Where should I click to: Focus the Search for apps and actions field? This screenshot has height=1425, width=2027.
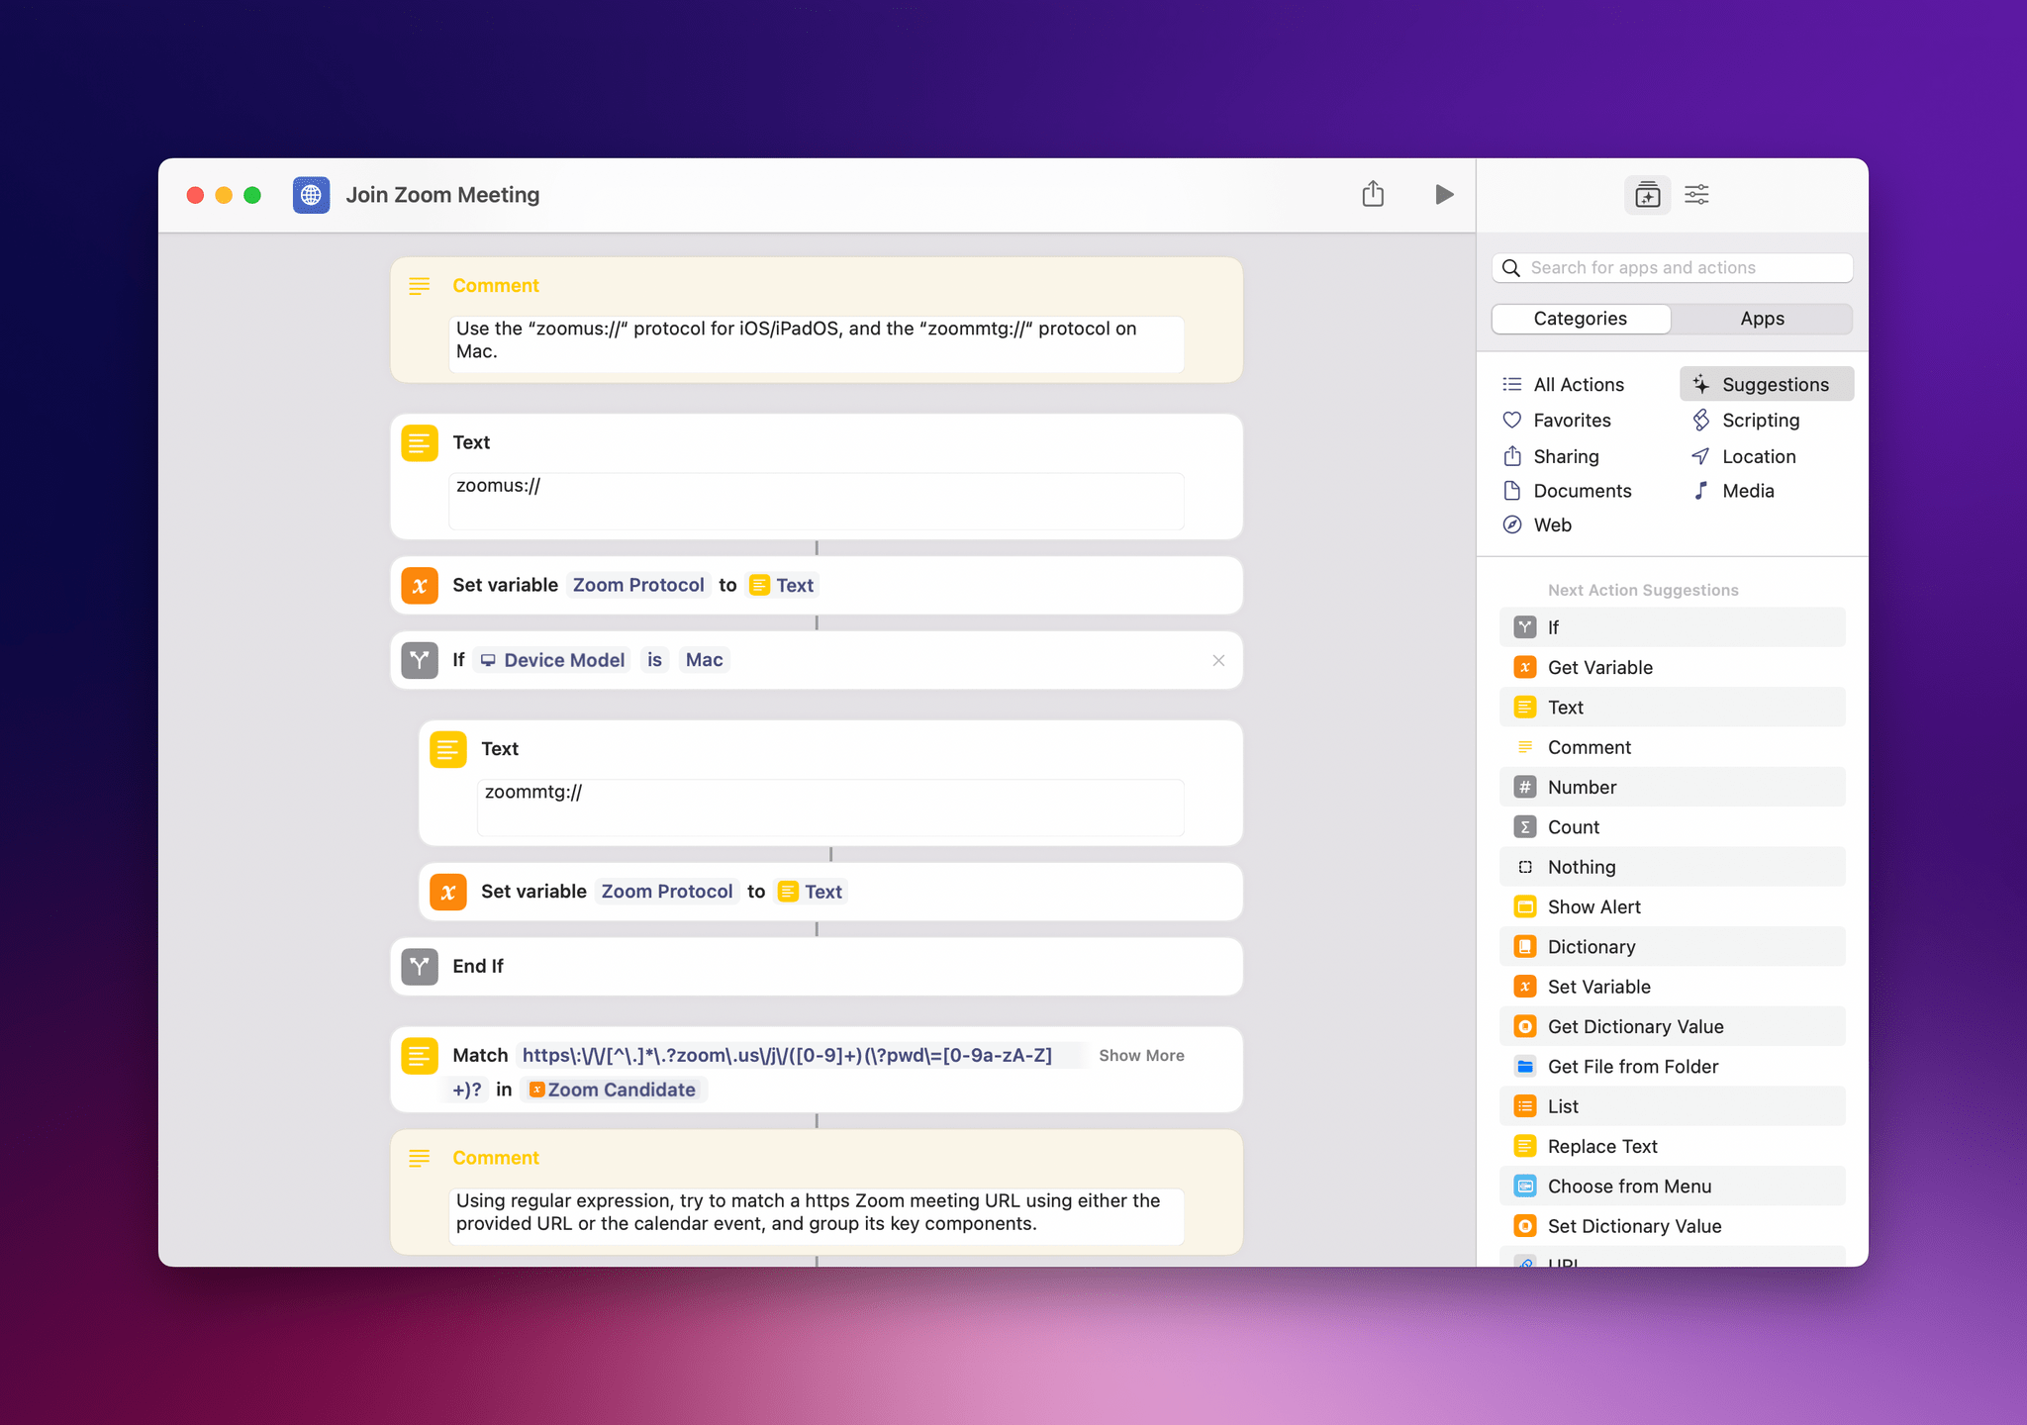pos(1672,268)
